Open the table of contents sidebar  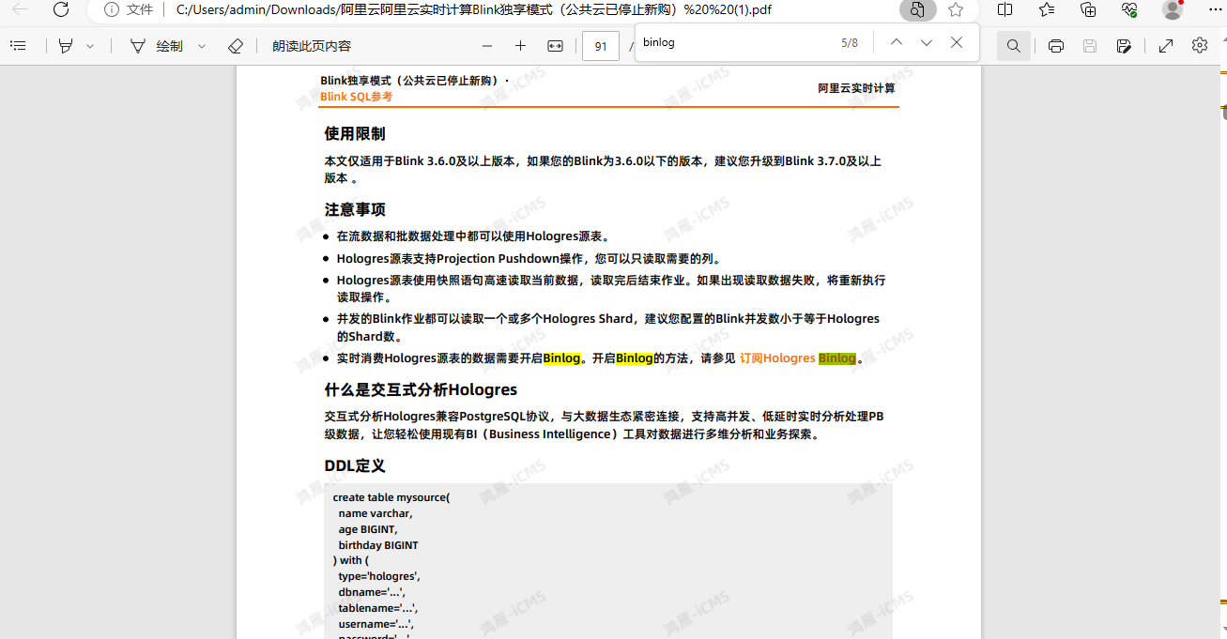(18, 46)
